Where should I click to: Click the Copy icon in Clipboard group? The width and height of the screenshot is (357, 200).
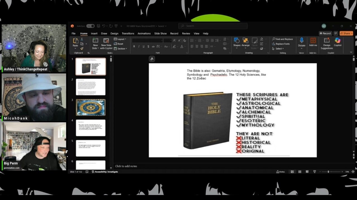click(x=82, y=44)
